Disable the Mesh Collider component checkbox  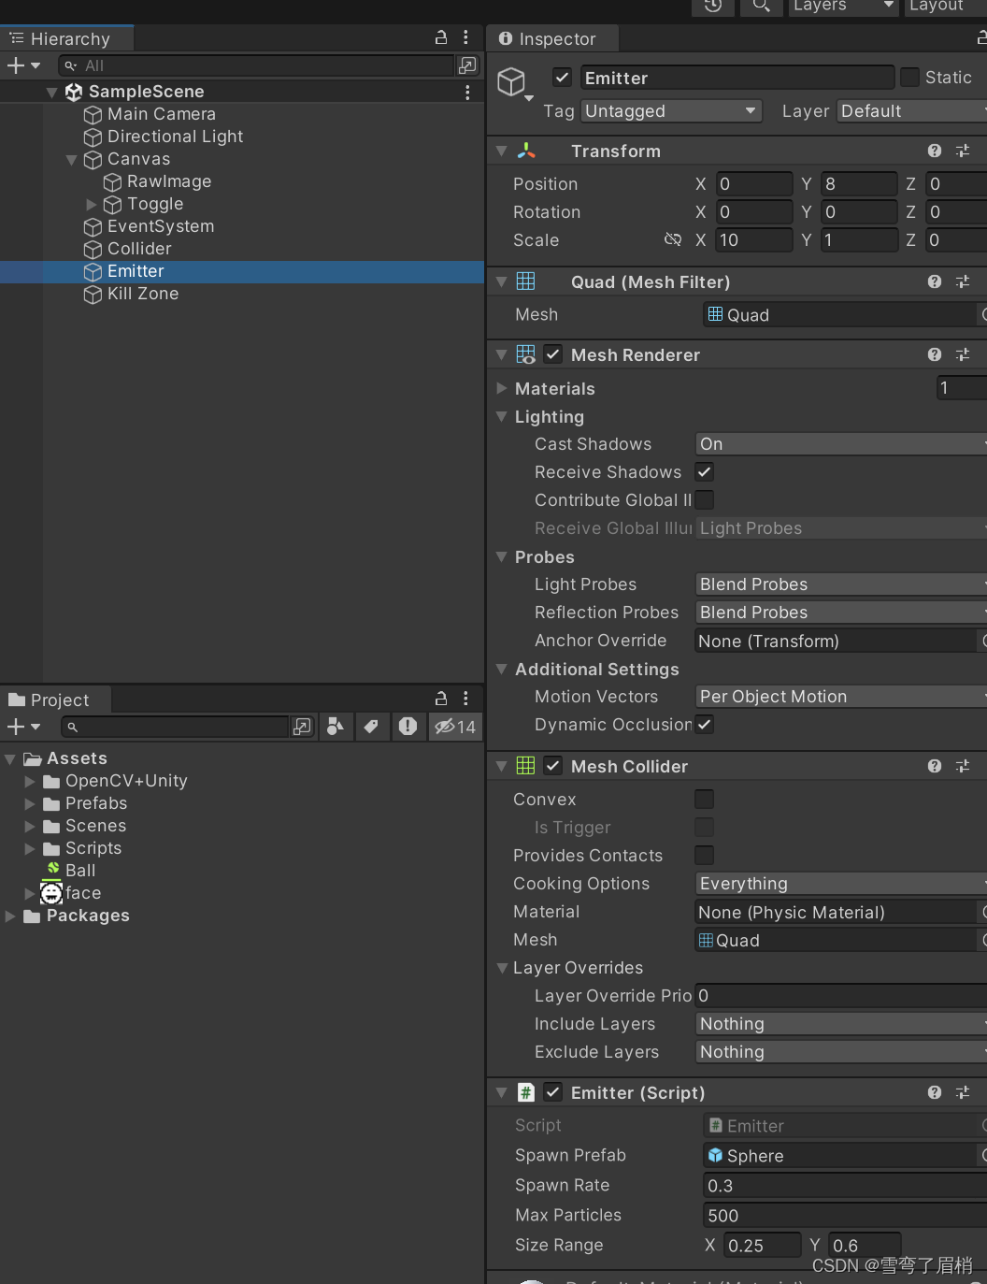coord(553,767)
